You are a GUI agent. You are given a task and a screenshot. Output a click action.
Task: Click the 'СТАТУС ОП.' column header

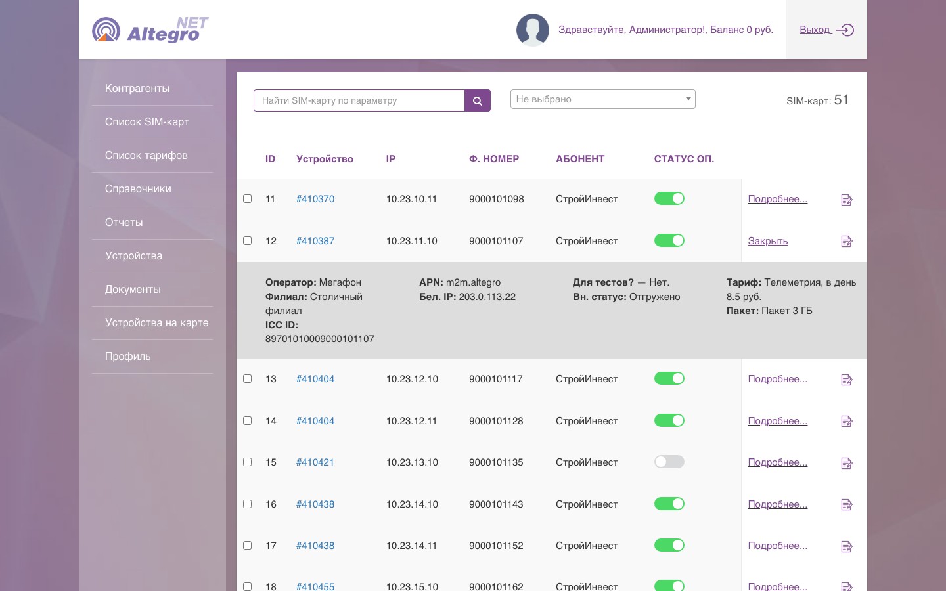684,159
